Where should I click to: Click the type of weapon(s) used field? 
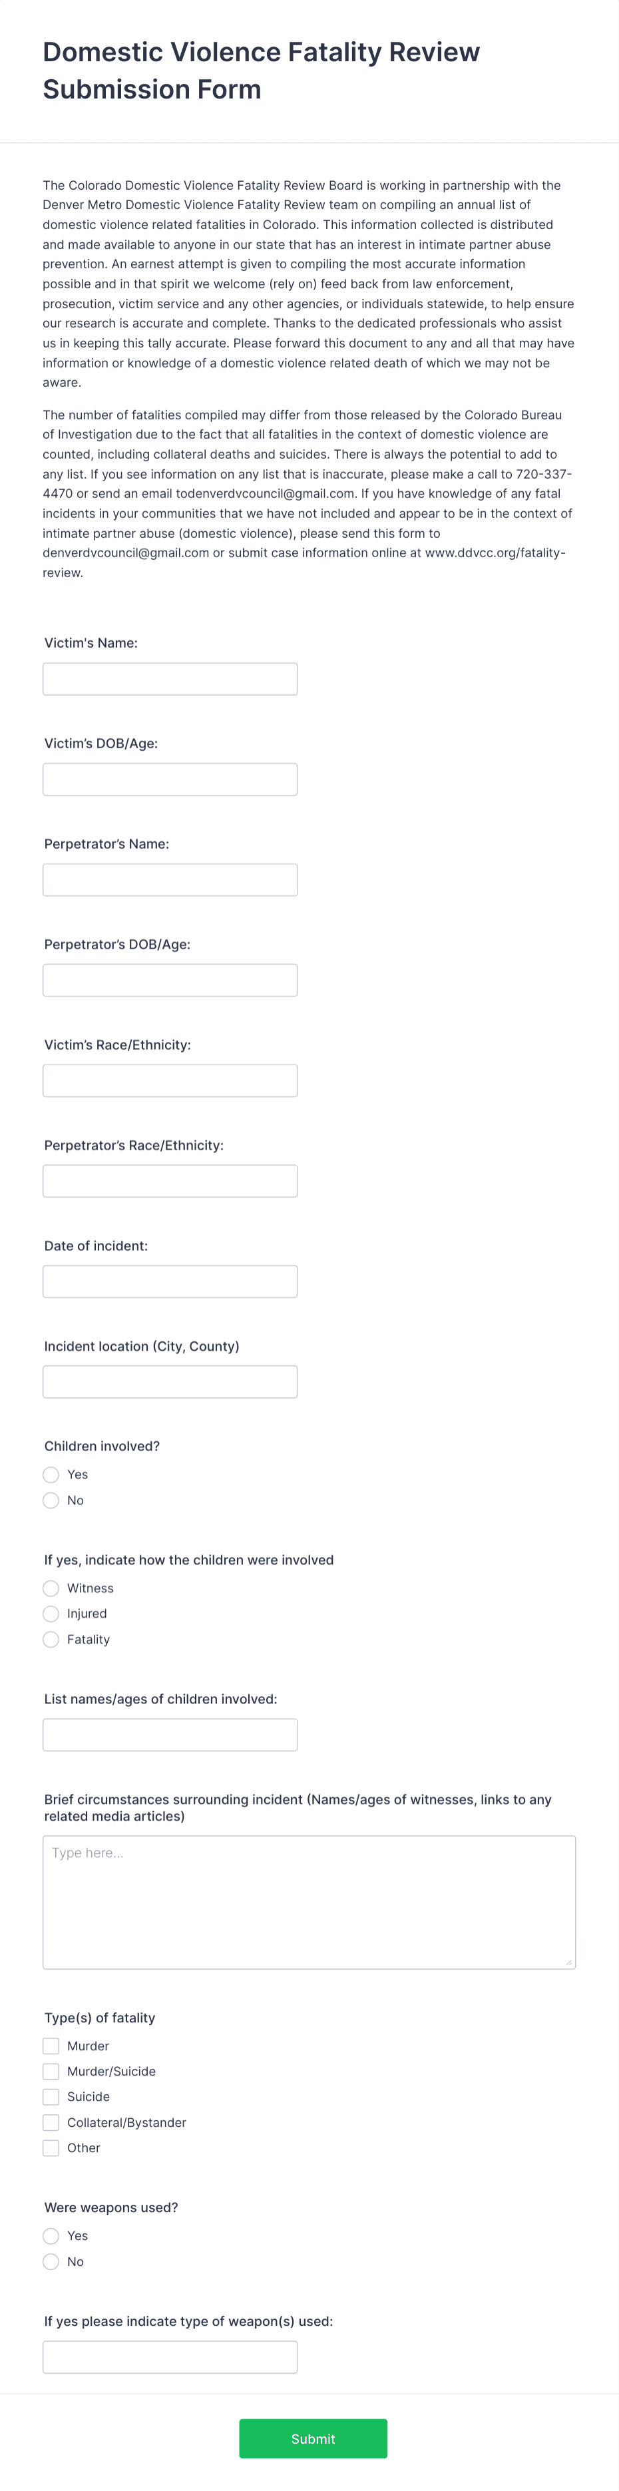click(169, 2357)
